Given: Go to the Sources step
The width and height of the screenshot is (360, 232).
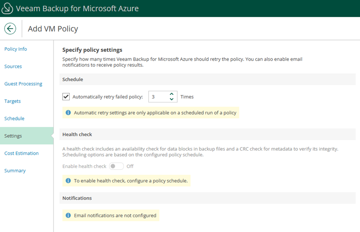Looking at the screenshot, I should [x=13, y=67].
